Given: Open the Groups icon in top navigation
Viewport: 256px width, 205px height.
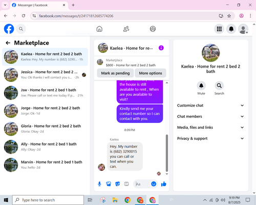Looking at the screenshot, I should (x=153, y=29).
